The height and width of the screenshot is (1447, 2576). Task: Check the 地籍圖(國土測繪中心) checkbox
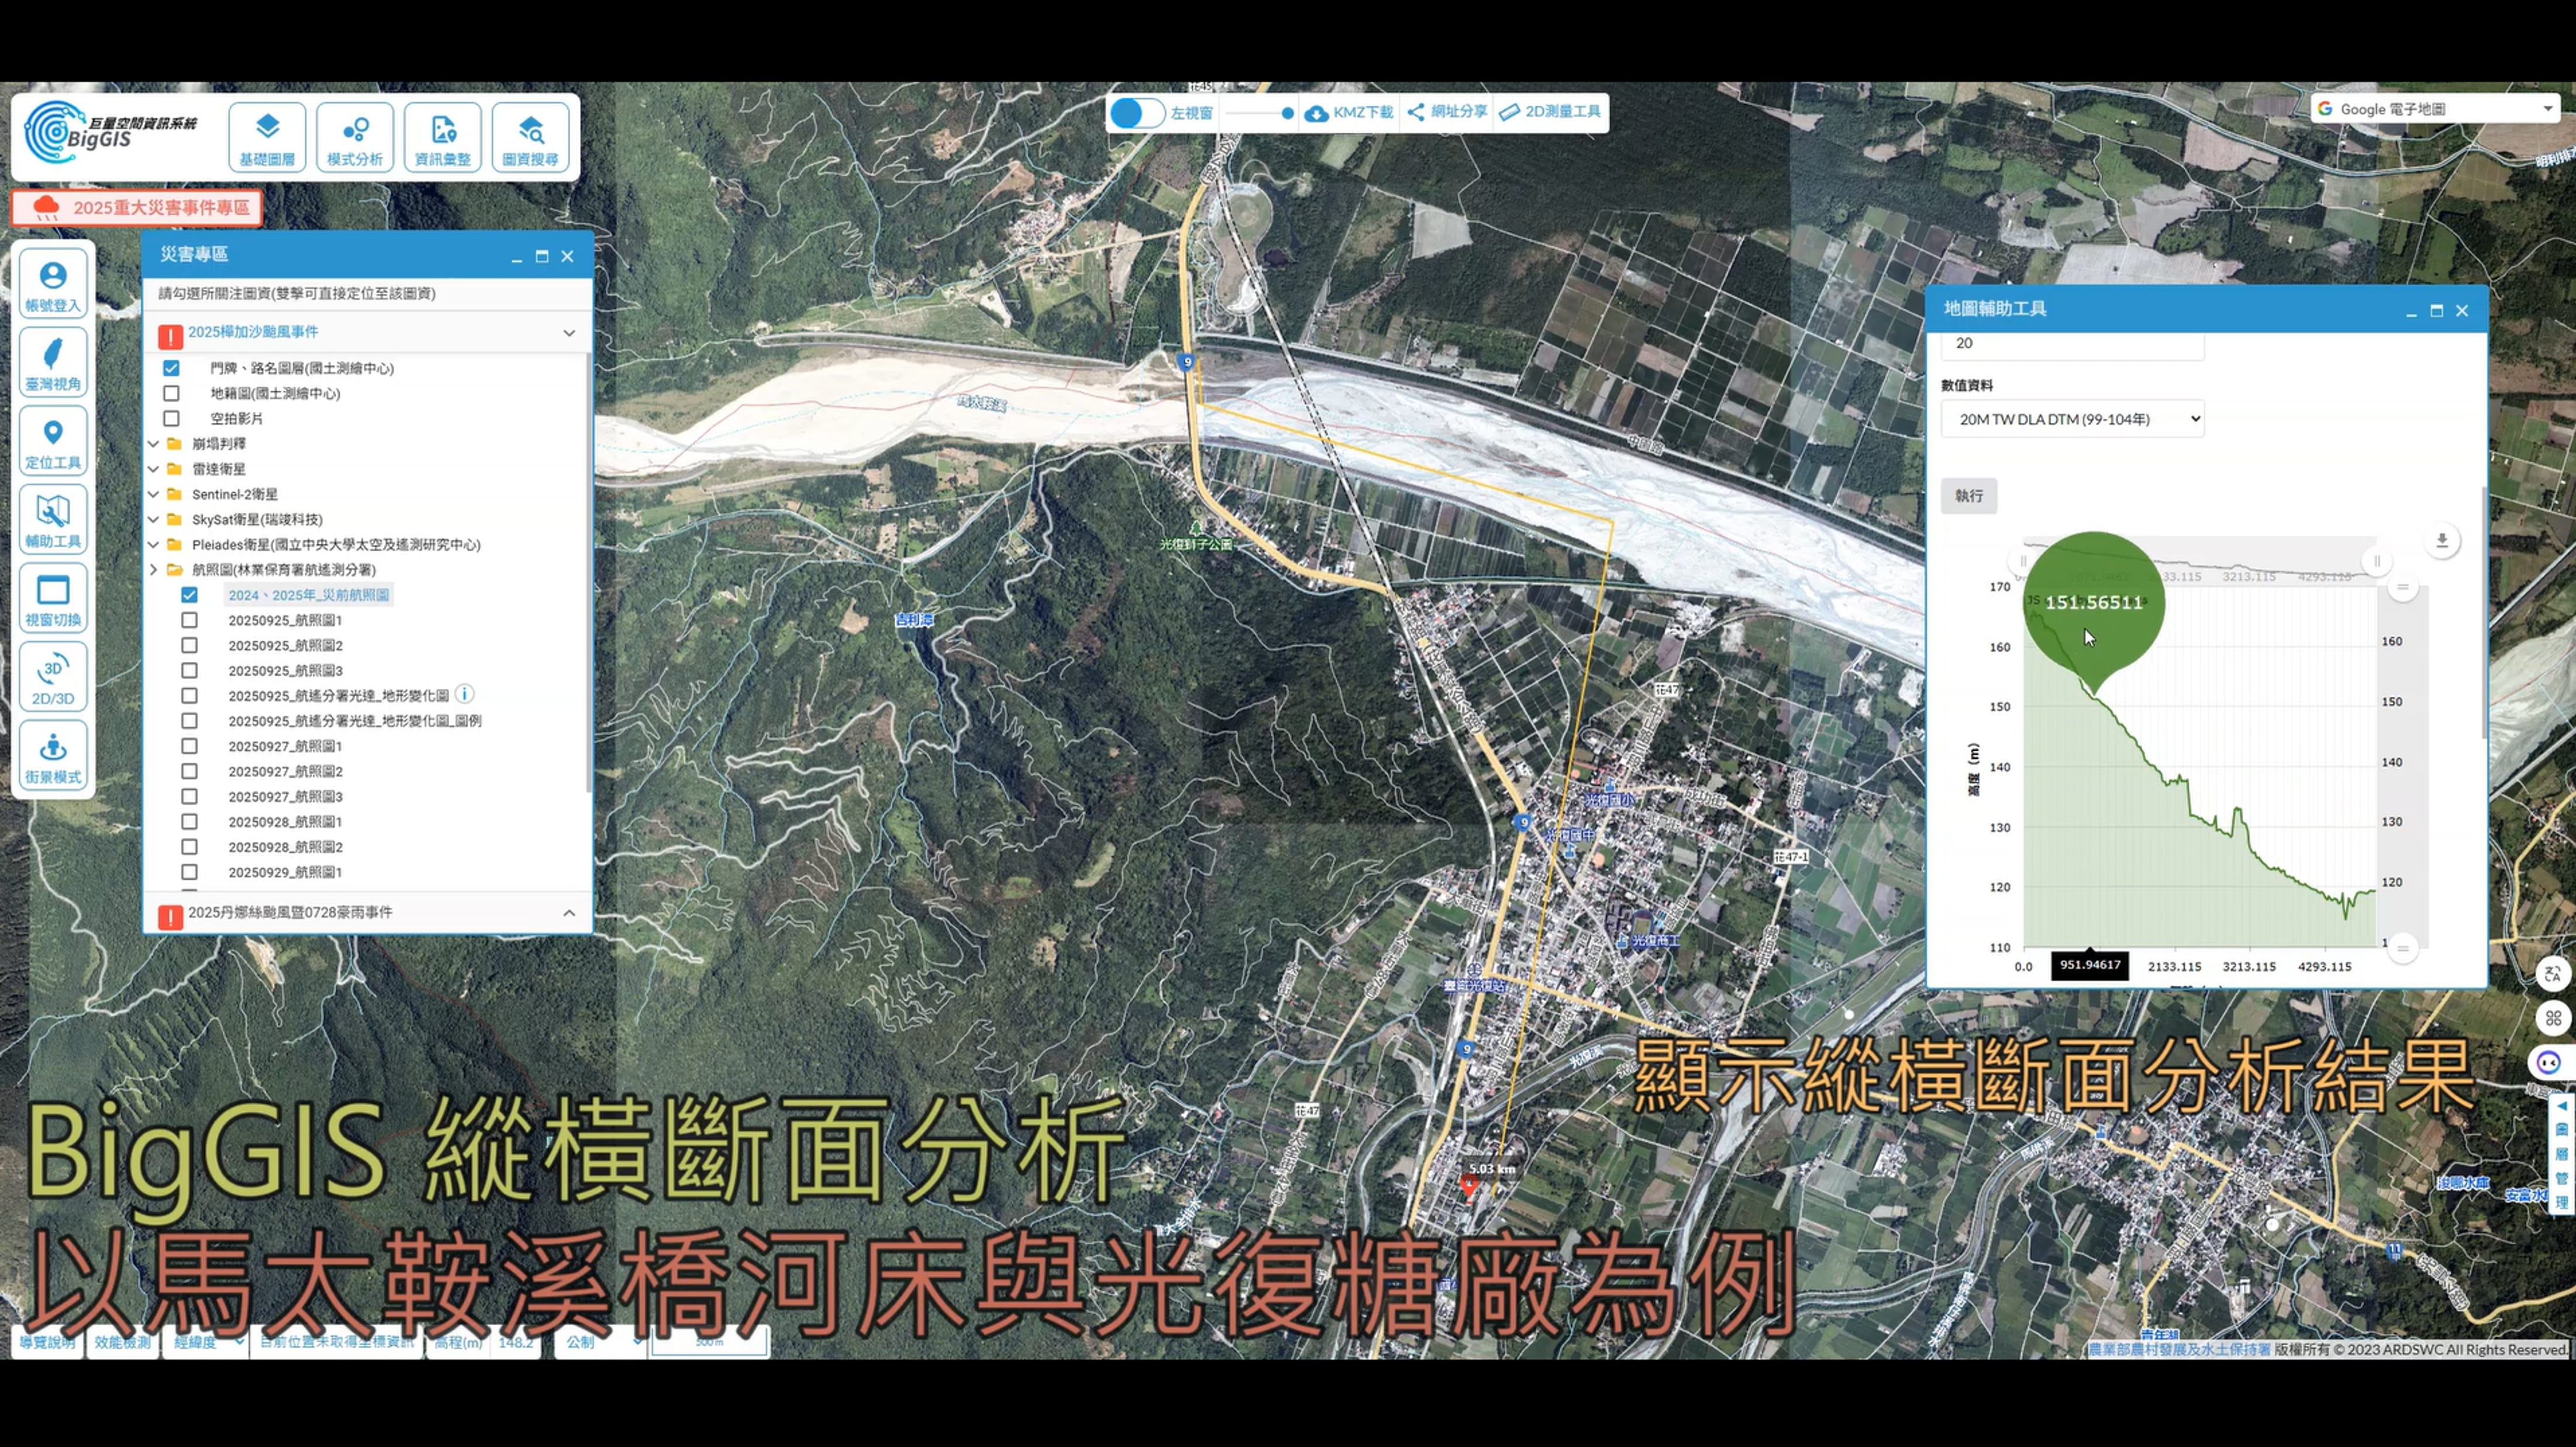pos(171,393)
